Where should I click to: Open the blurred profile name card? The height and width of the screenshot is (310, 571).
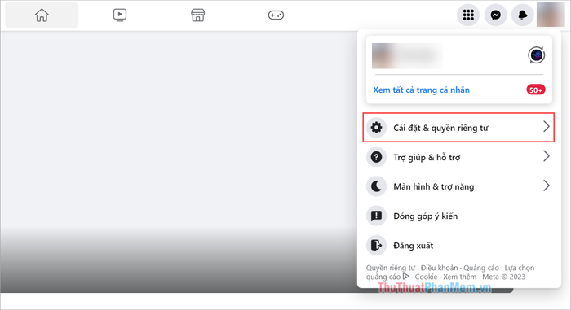click(x=407, y=55)
